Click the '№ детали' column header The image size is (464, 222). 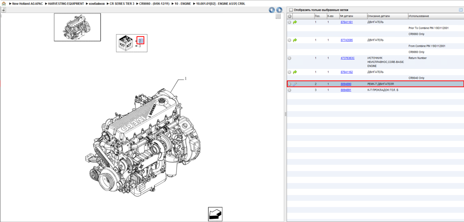tap(353, 16)
